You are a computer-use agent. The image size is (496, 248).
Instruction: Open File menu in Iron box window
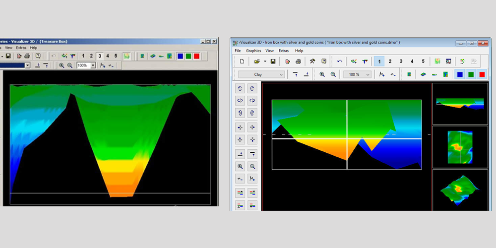(238, 51)
